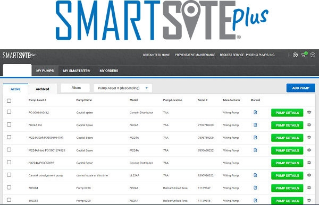Open manual document for M224A Hard row
The height and width of the screenshot is (205, 319).
255,150
